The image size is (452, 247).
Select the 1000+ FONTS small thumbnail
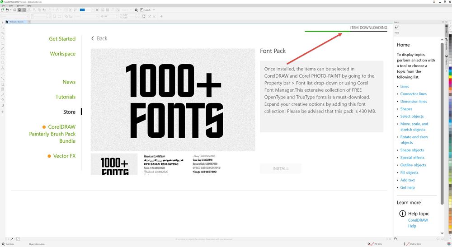(114, 164)
